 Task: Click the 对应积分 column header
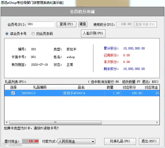tap(132, 87)
